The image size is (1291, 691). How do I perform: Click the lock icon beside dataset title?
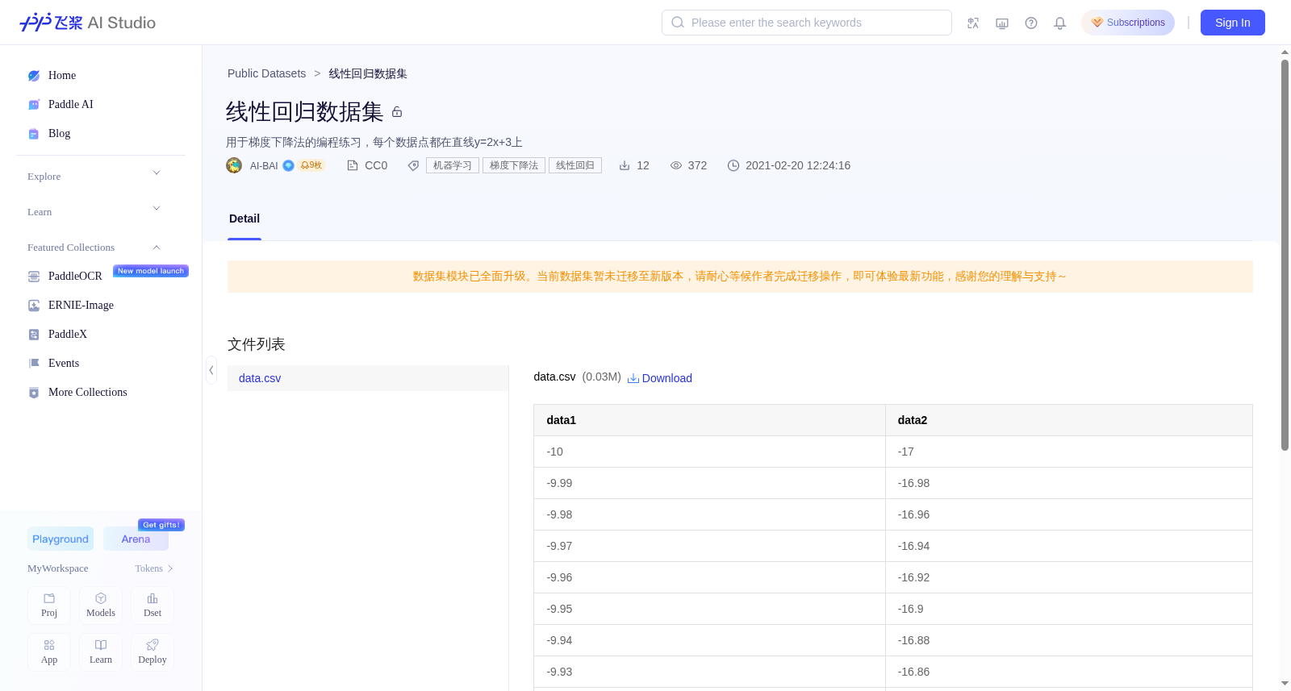click(397, 112)
